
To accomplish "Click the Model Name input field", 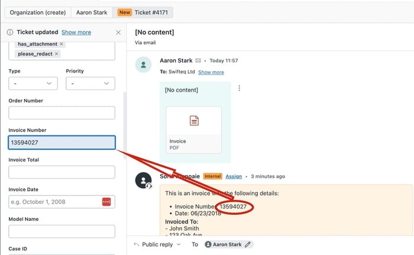I will (62, 231).
